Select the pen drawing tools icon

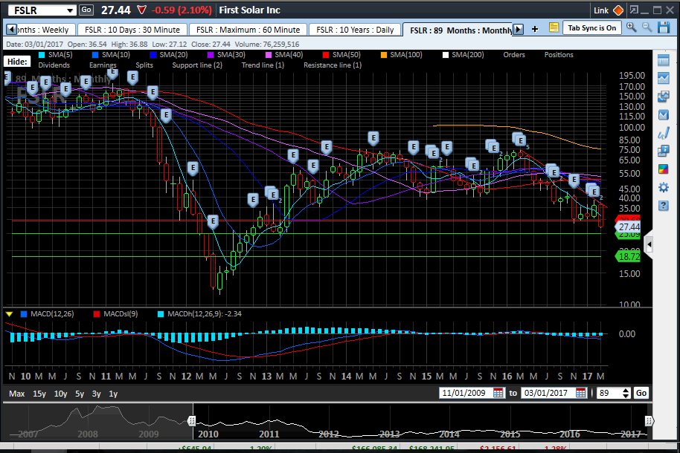(x=663, y=133)
